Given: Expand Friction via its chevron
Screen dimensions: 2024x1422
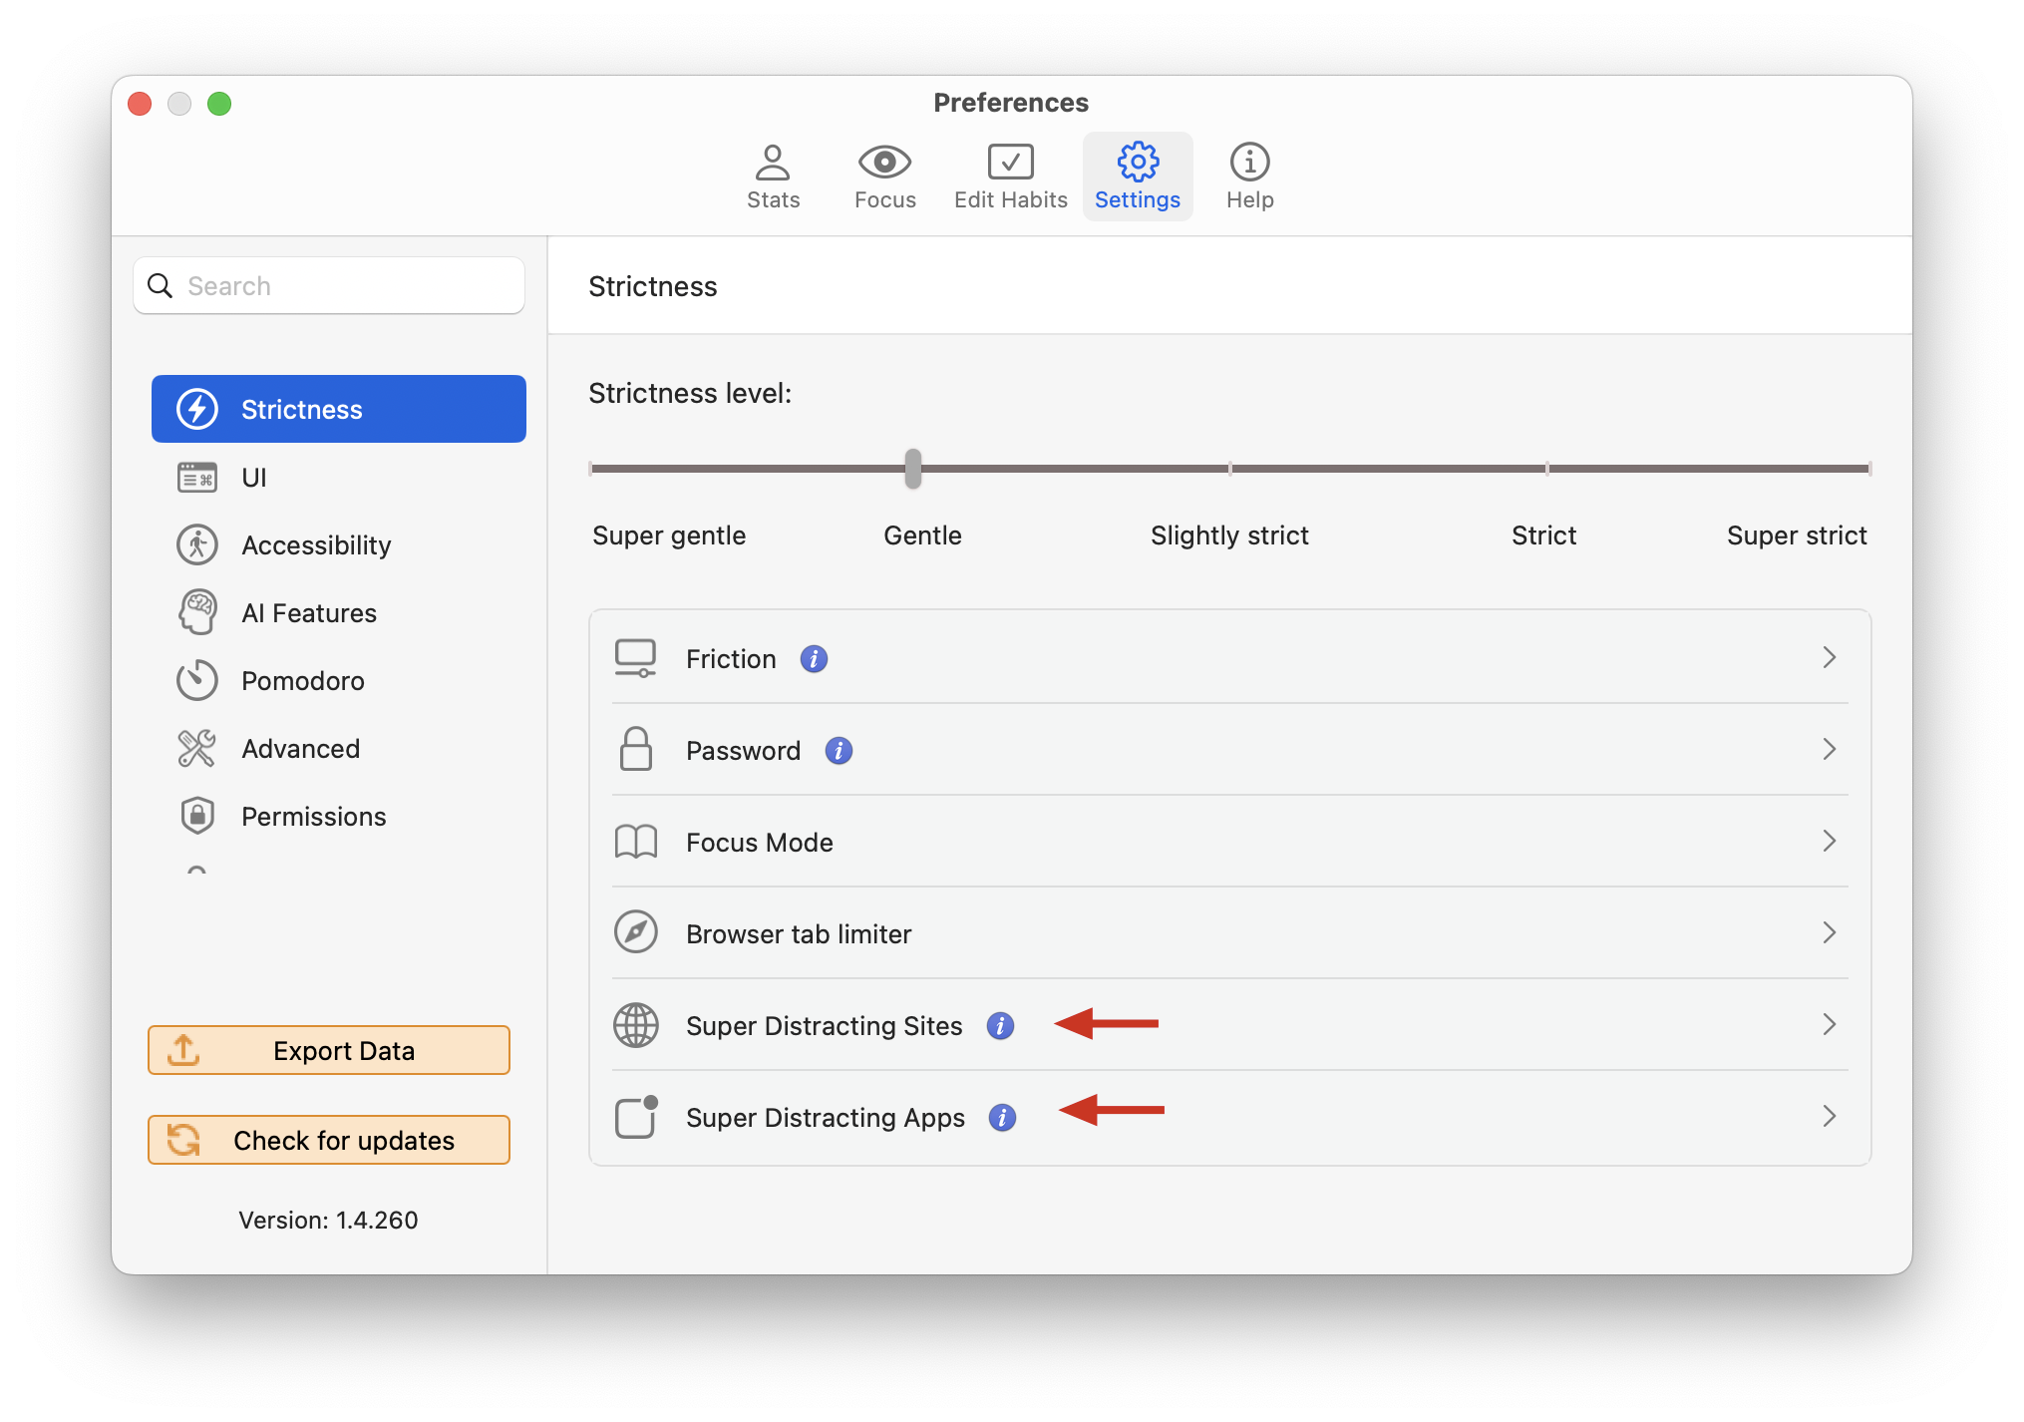Looking at the screenshot, I should tap(1829, 658).
